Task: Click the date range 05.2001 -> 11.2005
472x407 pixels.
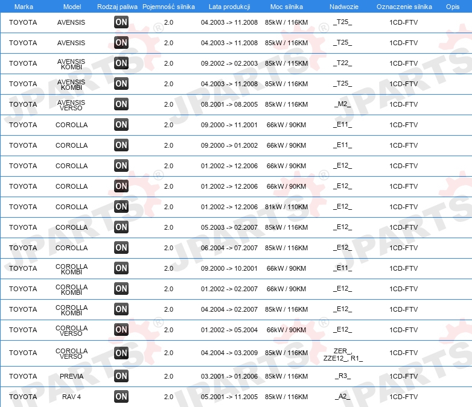Action: click(x=229, y=397)
